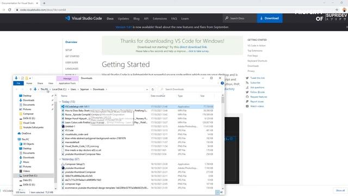
Task: Click the GitHub icon for Request features
Action: (247, 97)
